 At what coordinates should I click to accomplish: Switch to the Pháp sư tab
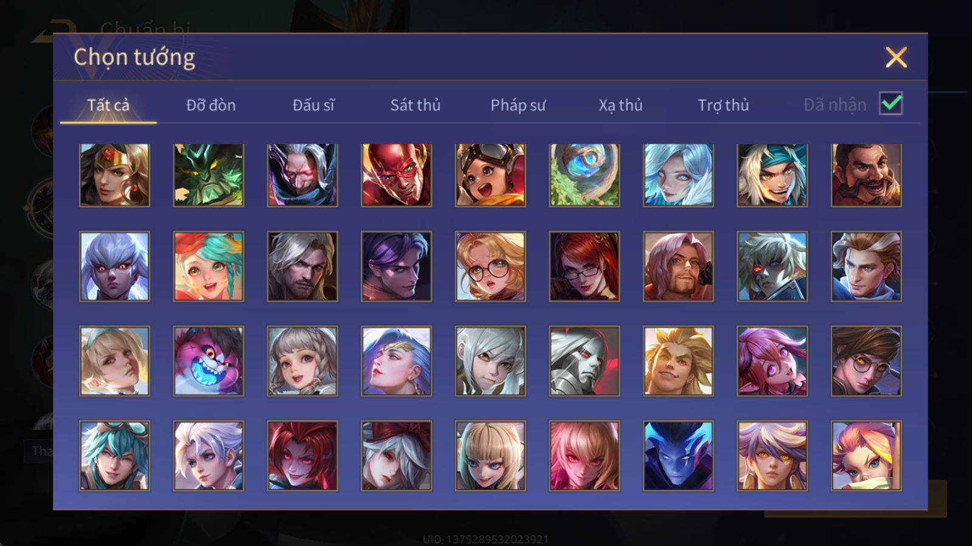coord(518,106)
